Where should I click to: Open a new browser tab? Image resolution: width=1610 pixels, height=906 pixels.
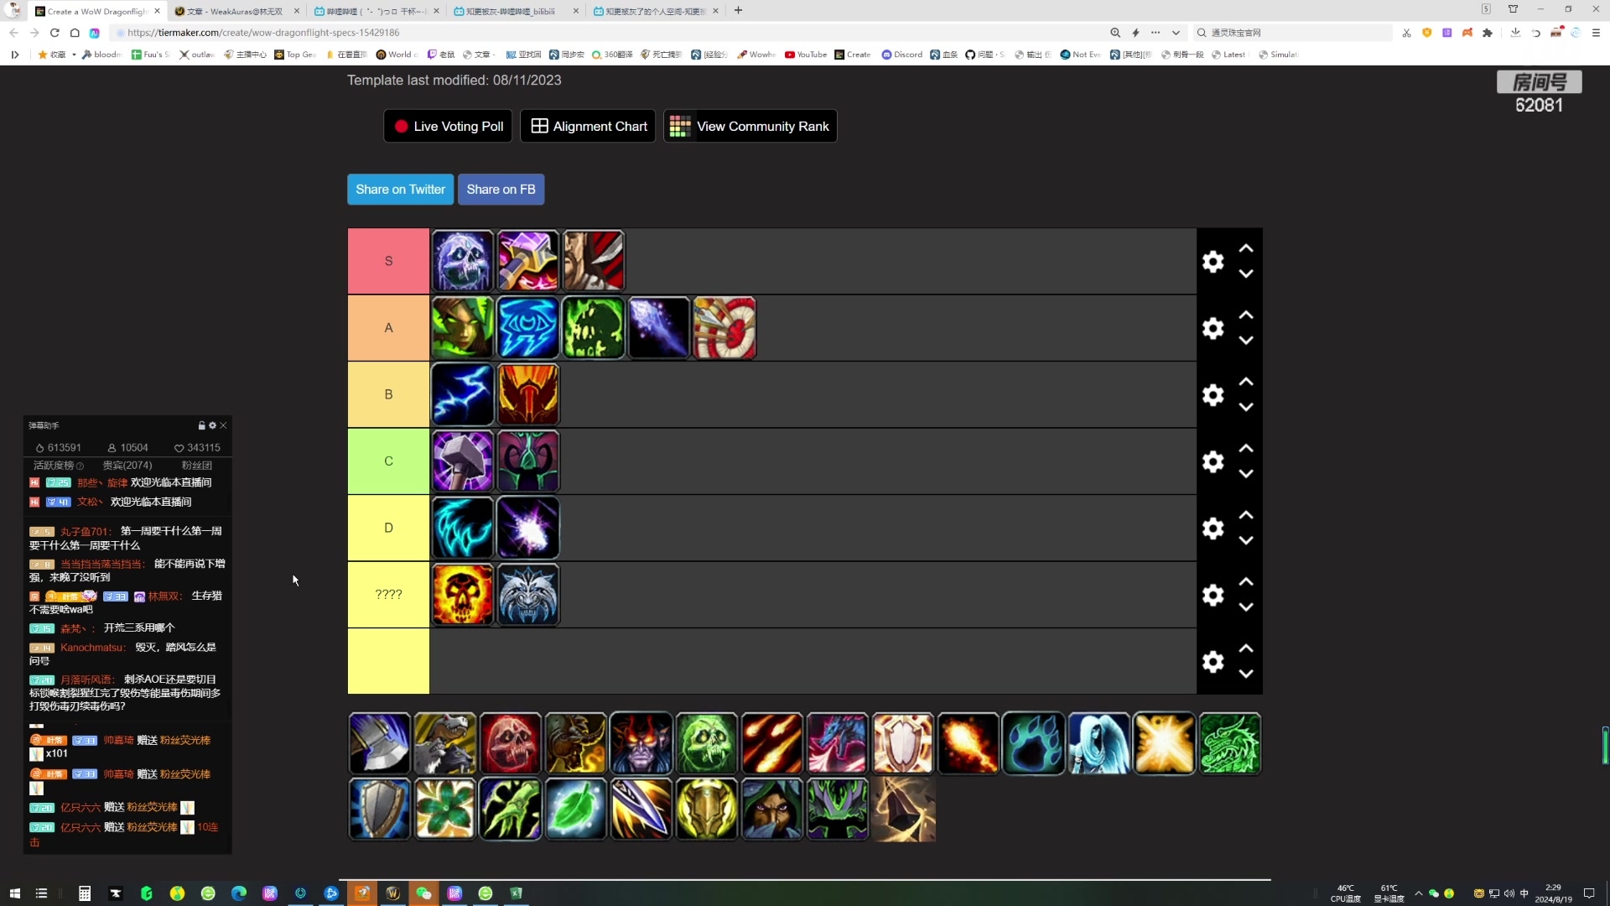tap(738, 10)
